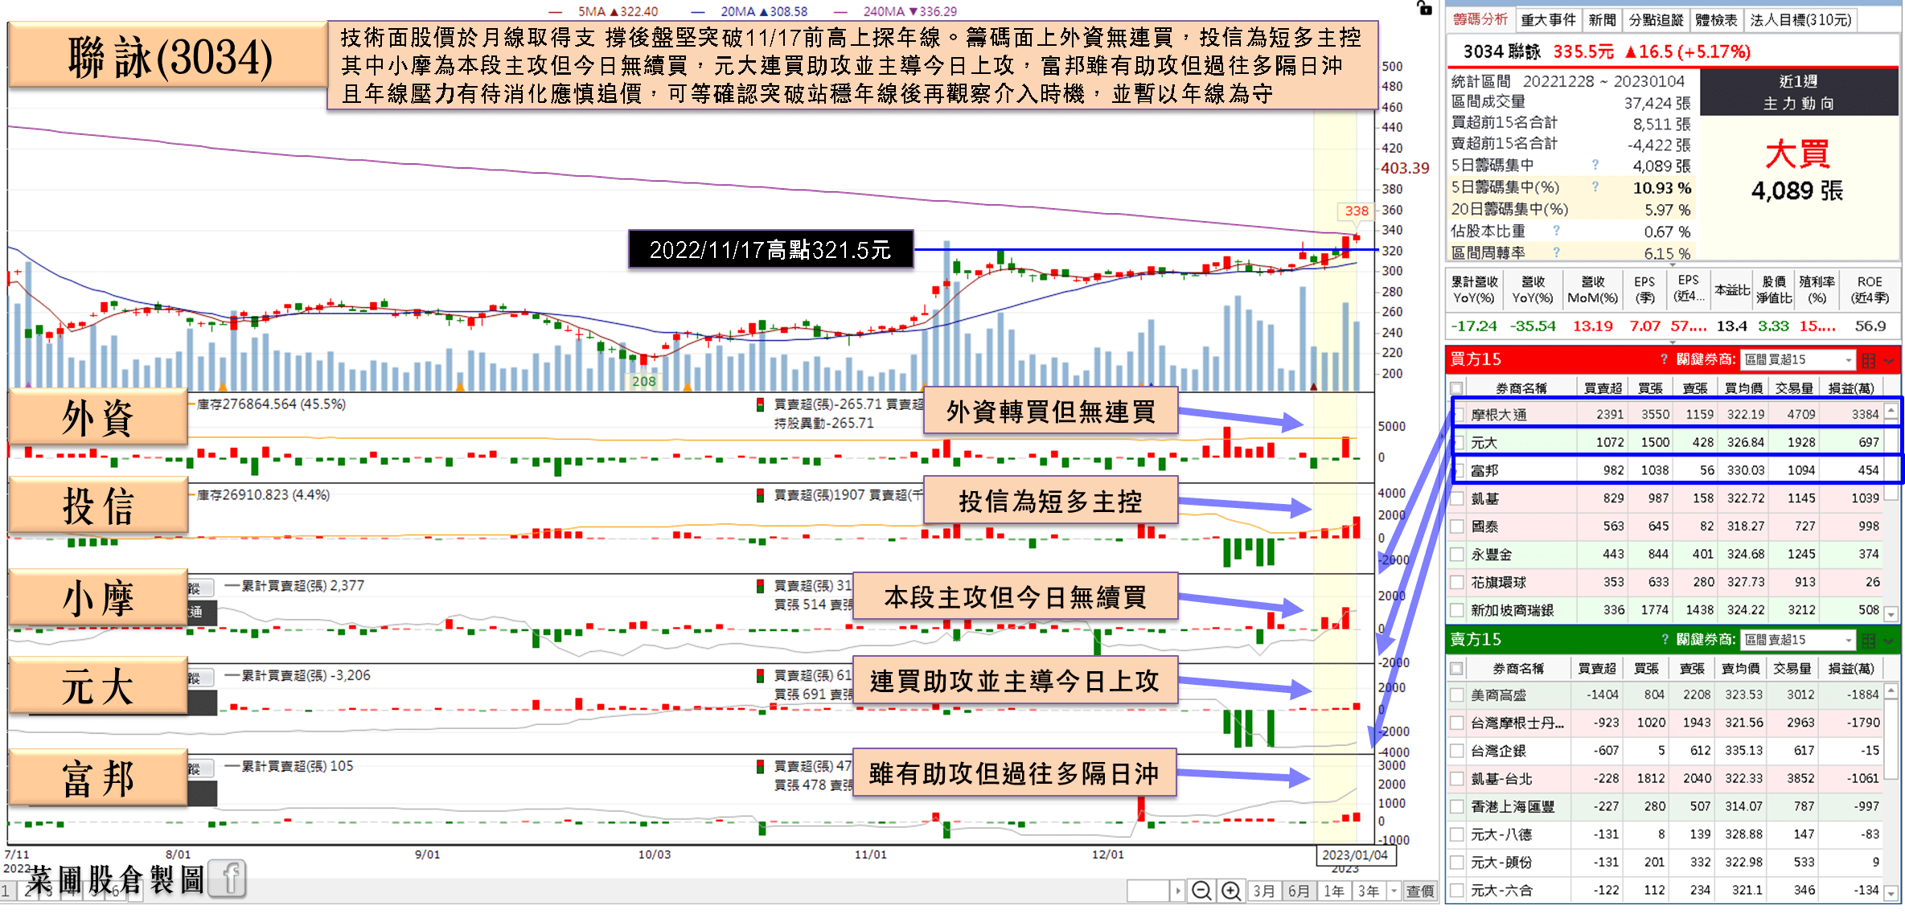Open help for 5日籌碼集中(%) row
This screenshot has width=1905, height=922.
[1595, 186]
